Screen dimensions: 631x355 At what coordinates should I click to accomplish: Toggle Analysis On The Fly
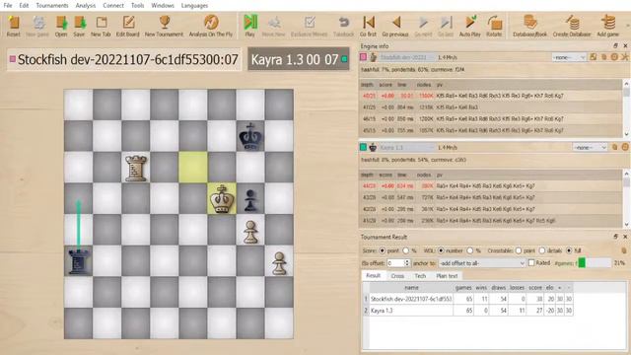pyautogui.click(x=211, y=26)
